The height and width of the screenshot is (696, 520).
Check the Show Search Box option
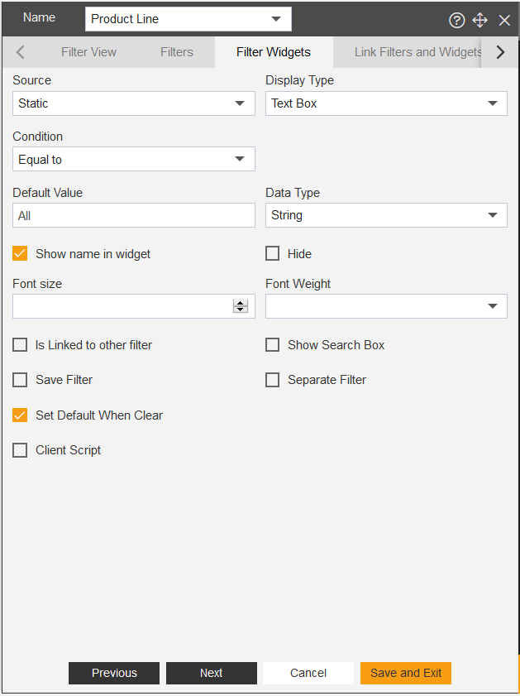272,345
